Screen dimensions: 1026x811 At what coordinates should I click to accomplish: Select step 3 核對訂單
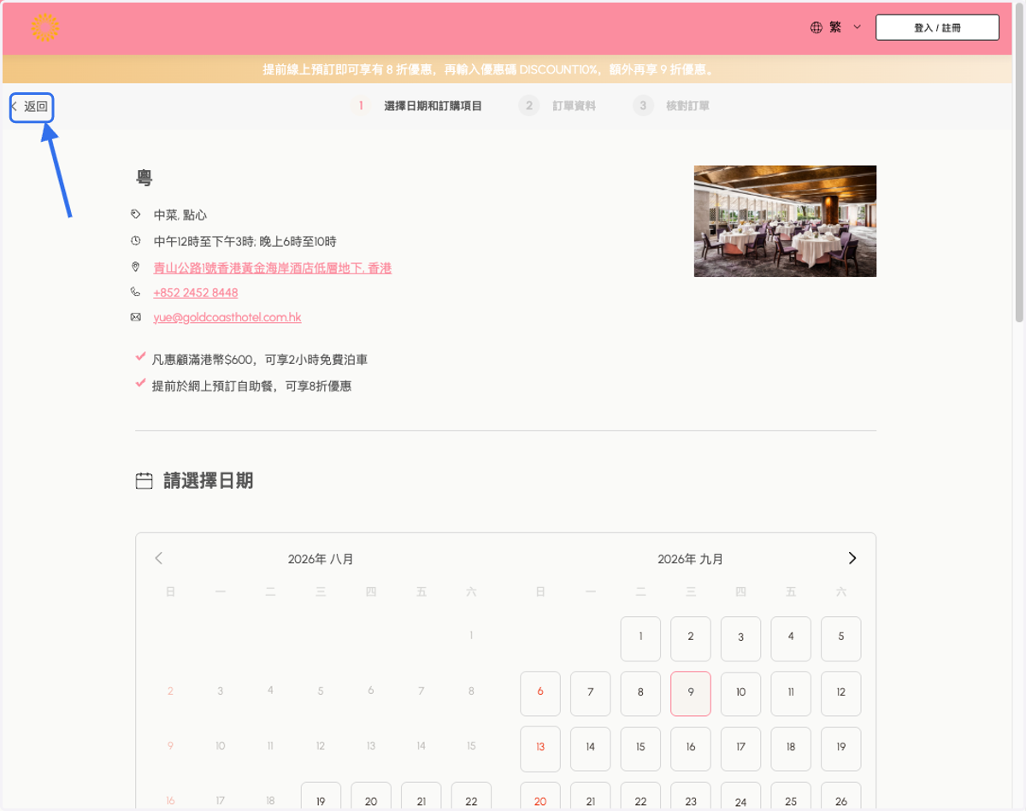[x=671, y=106]
